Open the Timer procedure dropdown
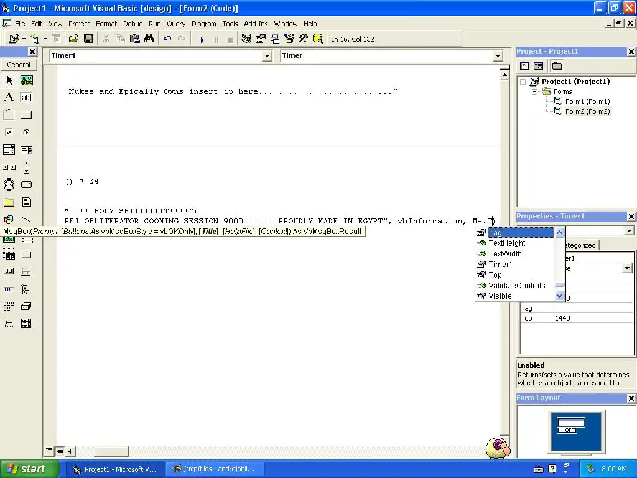637x478 pixels. (498, 55)
